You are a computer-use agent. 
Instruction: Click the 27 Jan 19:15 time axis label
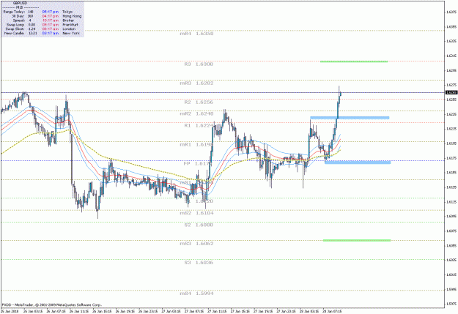pos(264,311)
